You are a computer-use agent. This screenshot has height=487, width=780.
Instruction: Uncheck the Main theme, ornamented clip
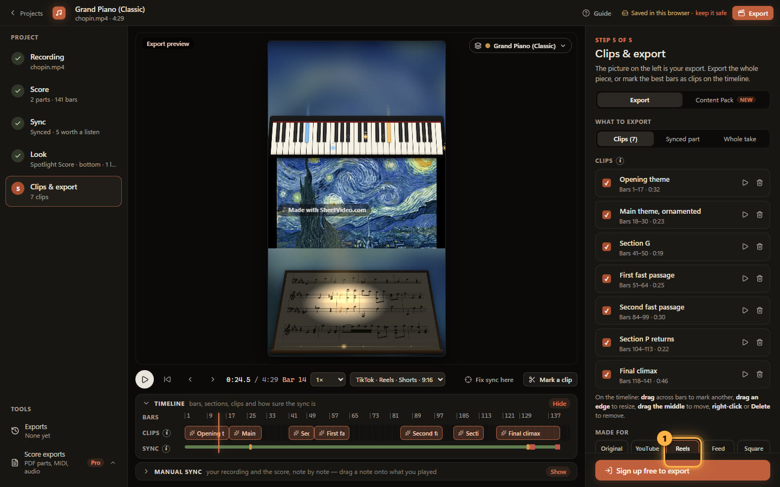[x=607, y=215]
